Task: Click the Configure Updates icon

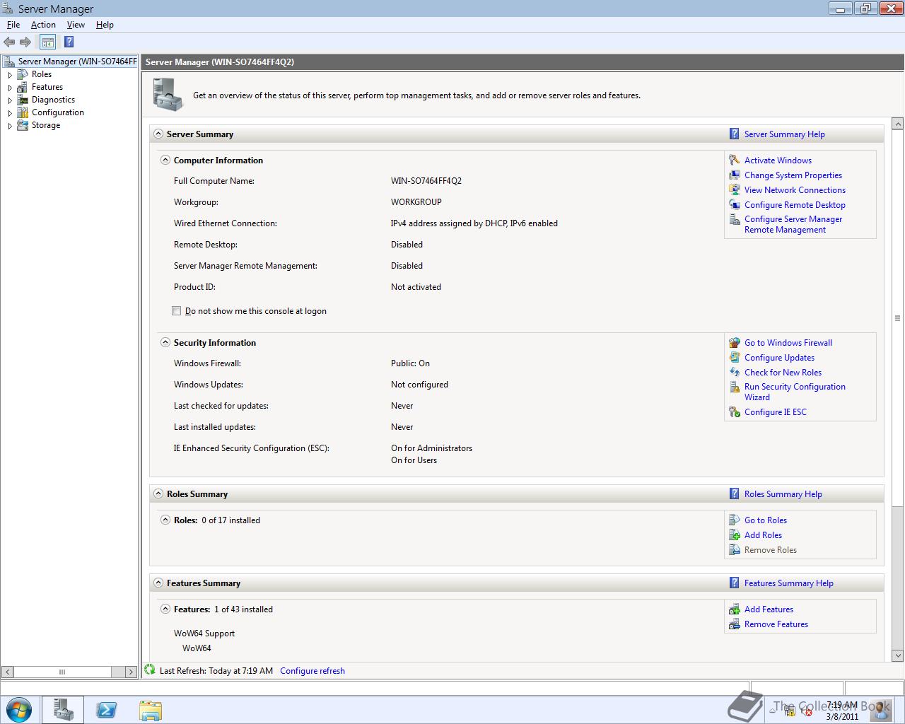Action: [735, 358]
